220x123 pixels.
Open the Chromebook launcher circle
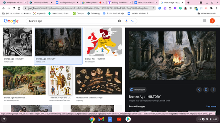click(4, 119)
